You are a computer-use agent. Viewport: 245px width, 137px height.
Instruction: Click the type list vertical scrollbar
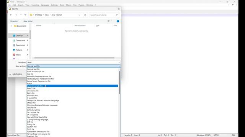pyautogui.click(x=119, y=82)
